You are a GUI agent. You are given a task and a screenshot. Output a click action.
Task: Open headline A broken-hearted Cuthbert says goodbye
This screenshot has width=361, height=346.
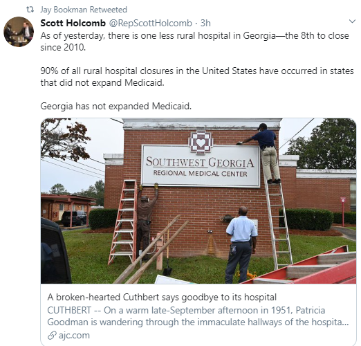click(x=162, y=297)
